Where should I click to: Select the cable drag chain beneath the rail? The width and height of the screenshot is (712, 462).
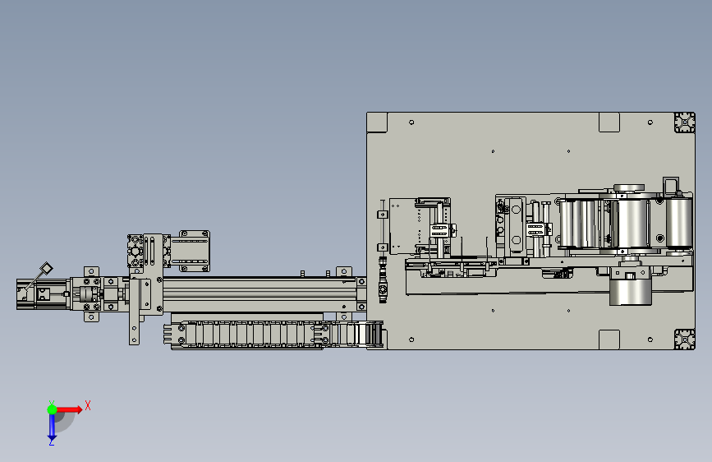point(274,335)
